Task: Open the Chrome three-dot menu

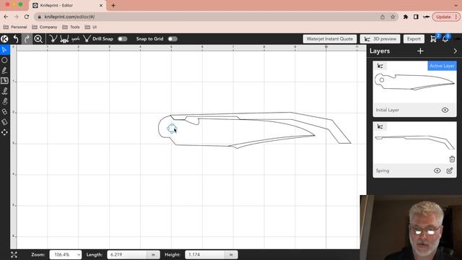Action: pos(456,17)
